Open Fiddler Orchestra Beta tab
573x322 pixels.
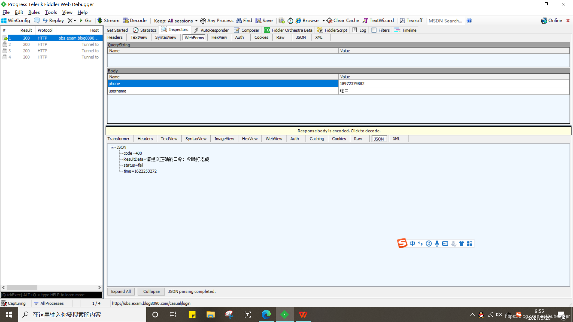289,30
